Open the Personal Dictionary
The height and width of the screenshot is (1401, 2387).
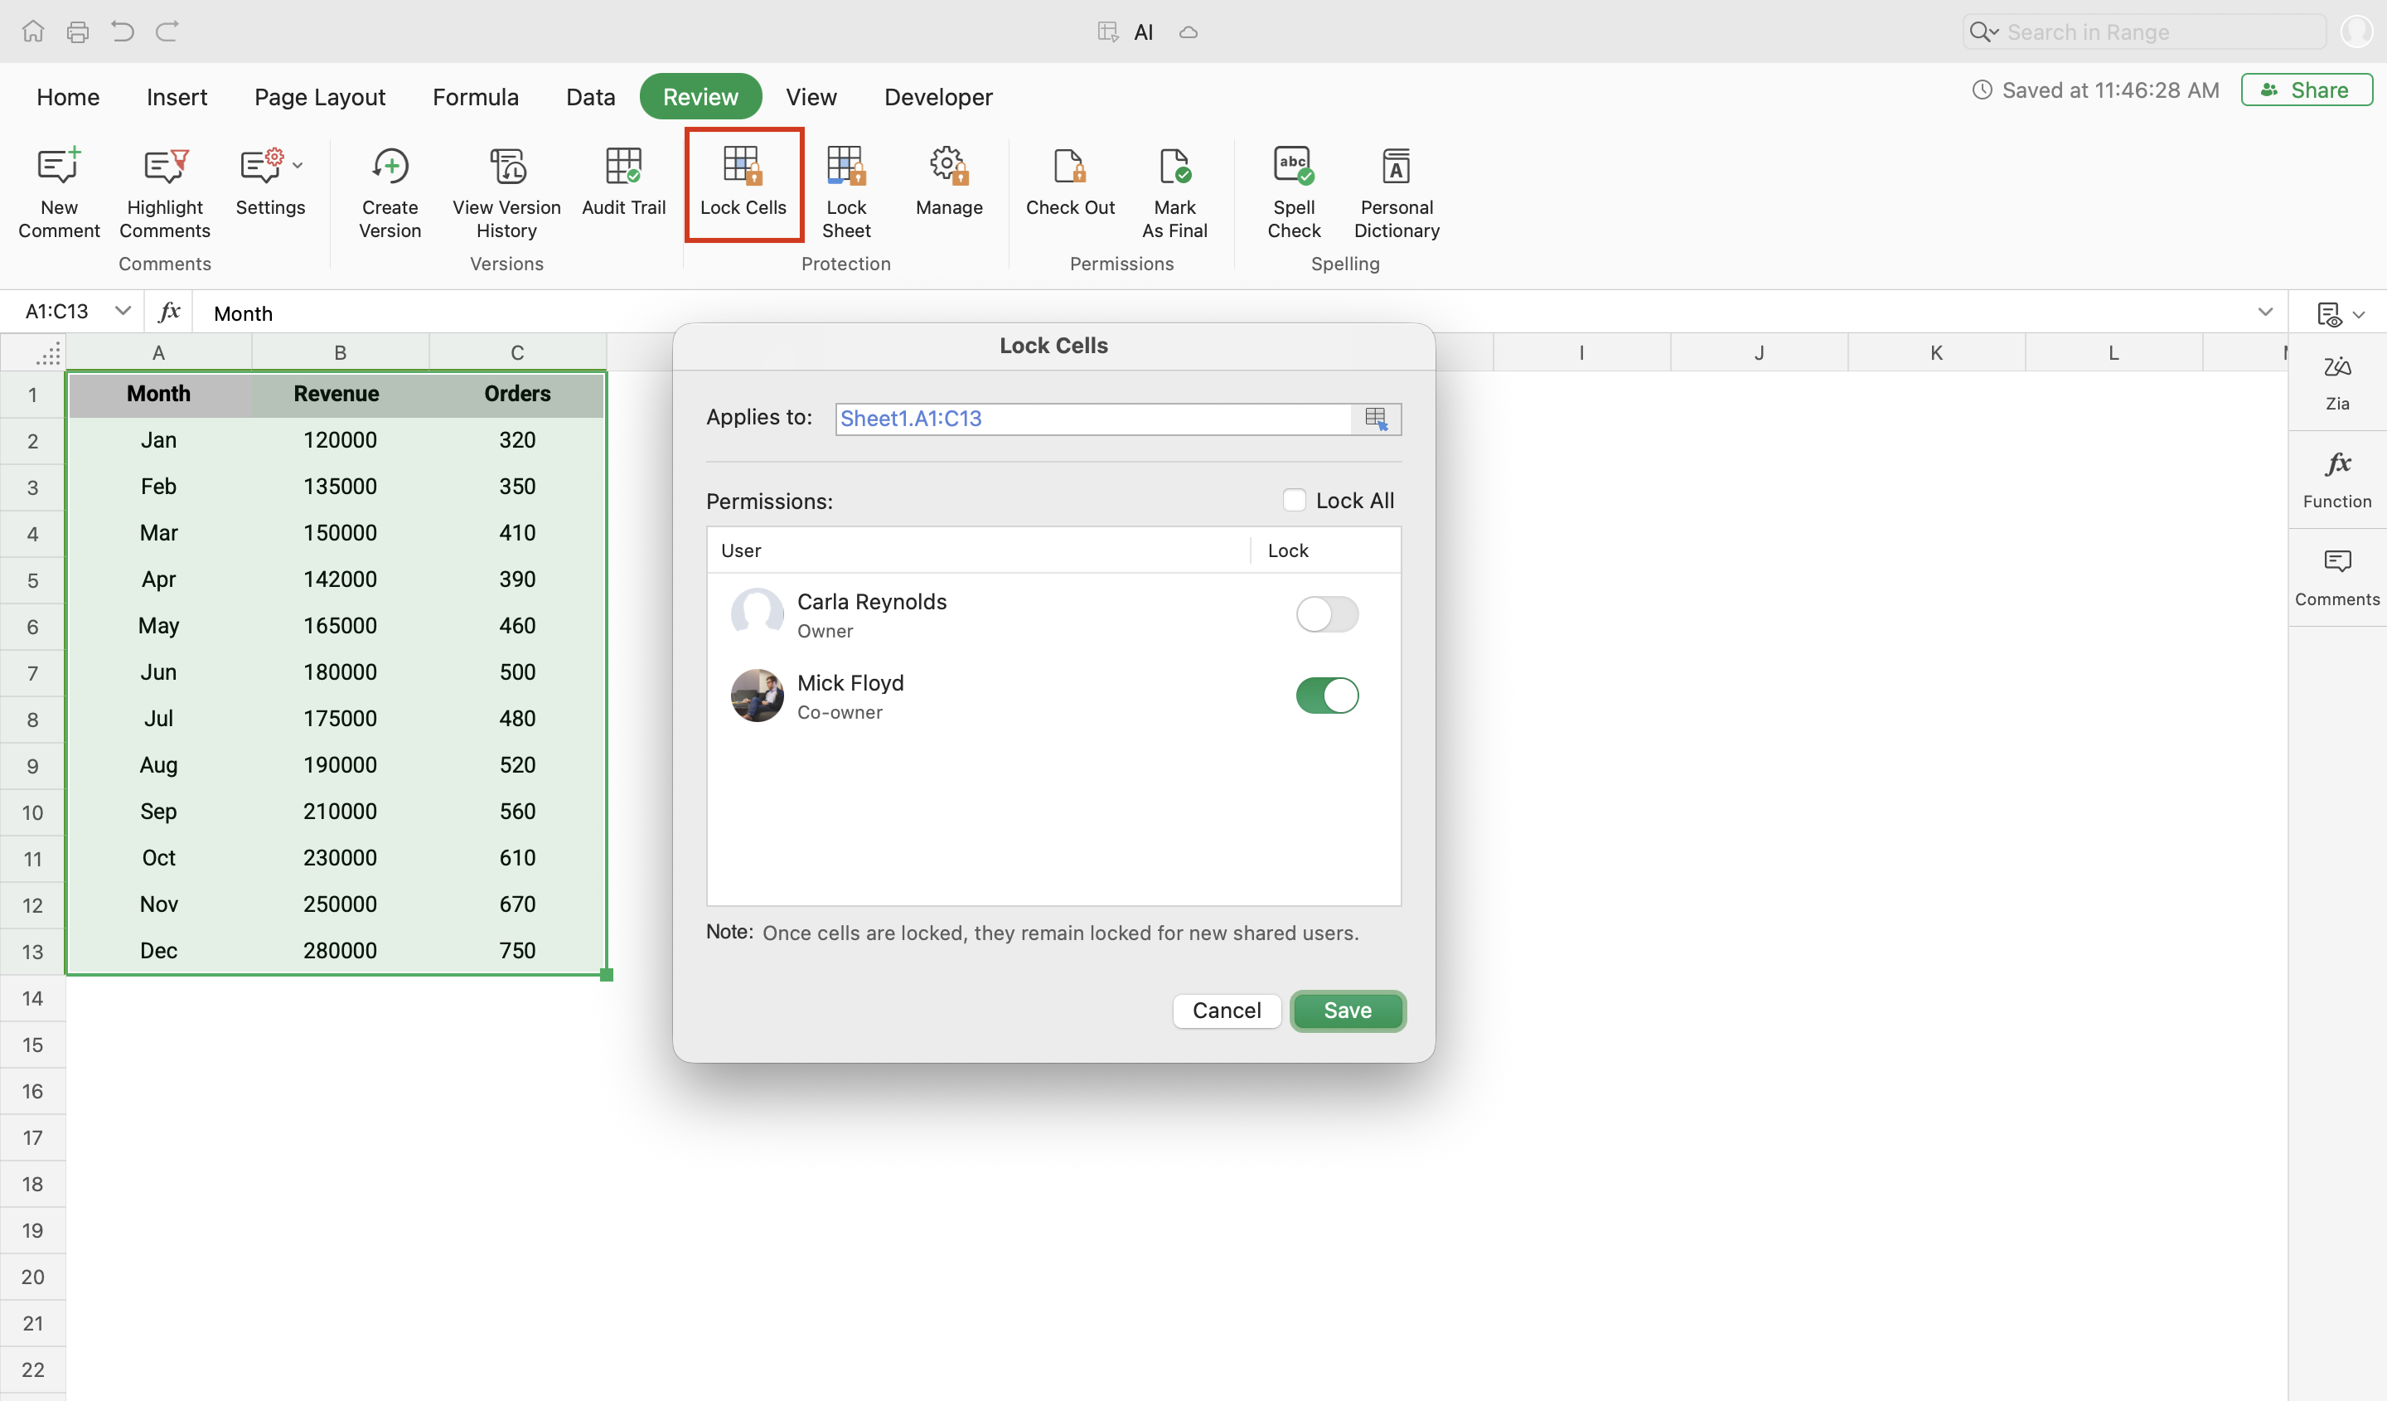pyautogui.click(x=1397, y=167)
